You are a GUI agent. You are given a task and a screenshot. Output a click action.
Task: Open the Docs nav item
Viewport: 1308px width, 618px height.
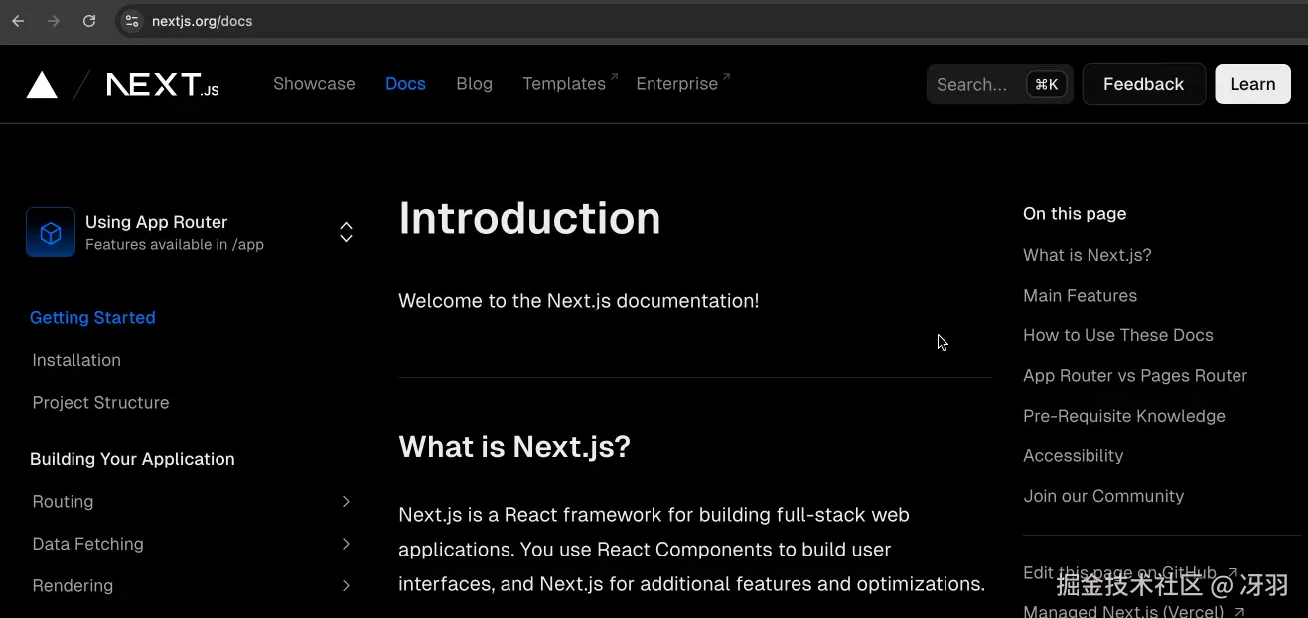point(405,84)
